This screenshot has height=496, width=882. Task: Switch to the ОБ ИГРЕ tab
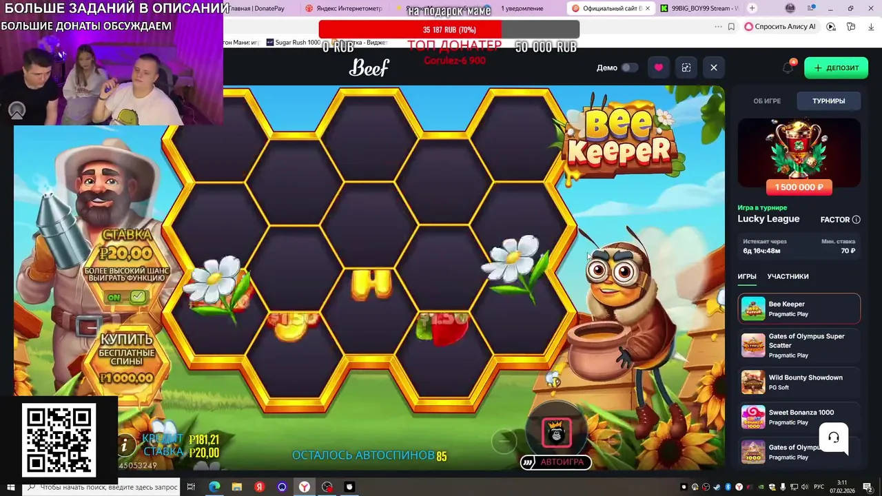click(x=767, y=101)
